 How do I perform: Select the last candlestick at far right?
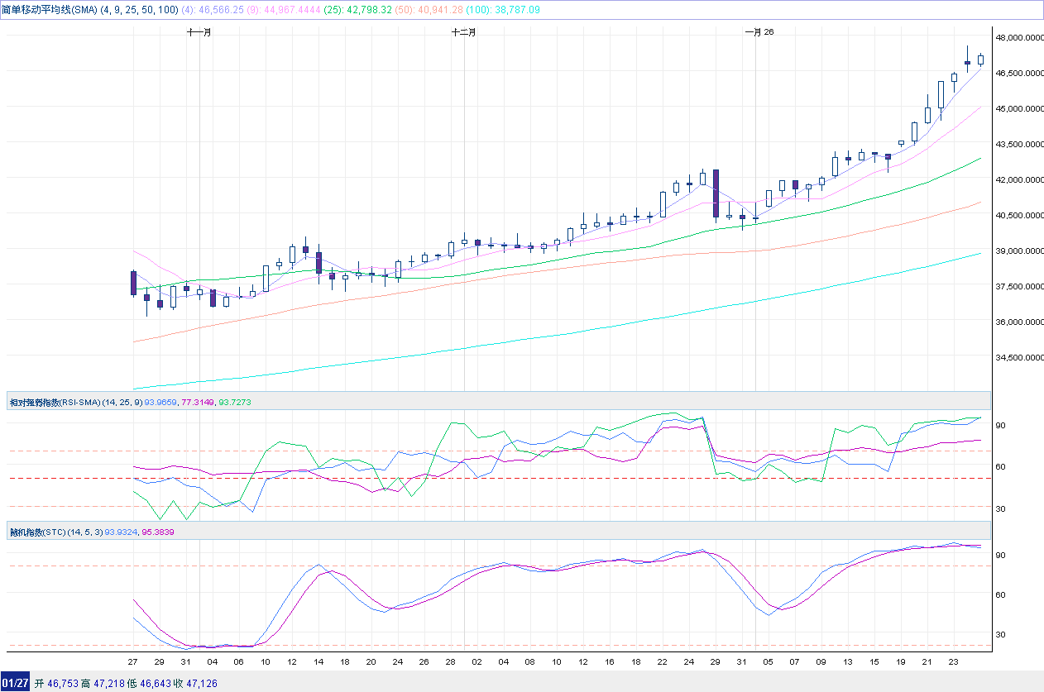point(980,60)
